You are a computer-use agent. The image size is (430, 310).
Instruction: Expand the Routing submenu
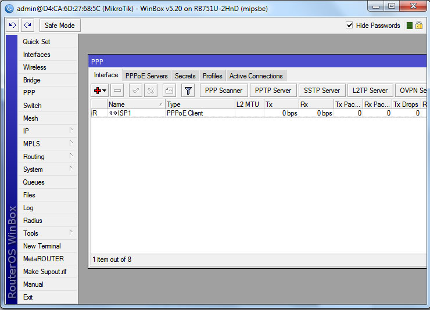coord(48,157)
